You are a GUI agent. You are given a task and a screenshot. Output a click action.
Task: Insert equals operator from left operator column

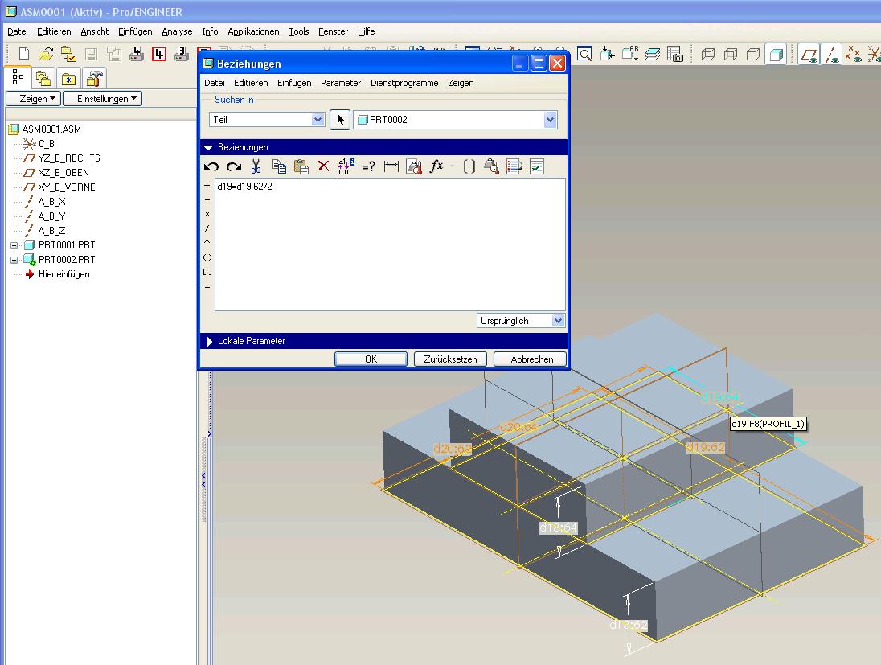tap(207, 286)
